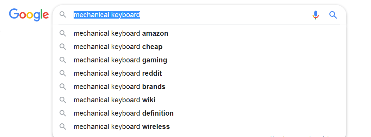Select the 'mechanical keyboard amazon' suggestion
This screenshot has width=371, height=137.
[199, 33]
